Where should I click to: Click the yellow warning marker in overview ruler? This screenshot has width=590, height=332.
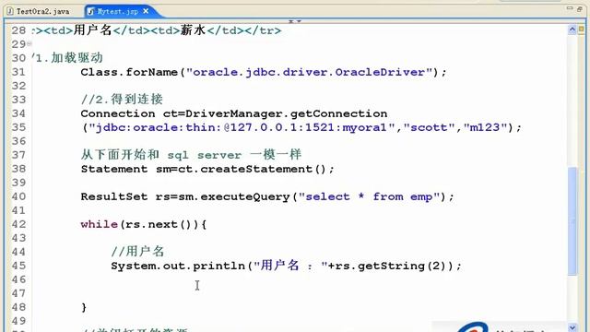582,29
